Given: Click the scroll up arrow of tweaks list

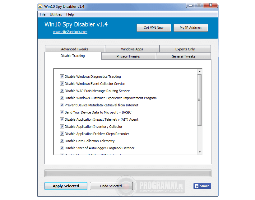Looking at the screenshot, I should tap(200, 72).
